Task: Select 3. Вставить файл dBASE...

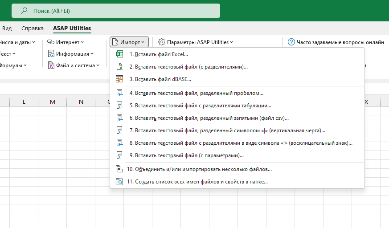Action: (x=237, y=79)
